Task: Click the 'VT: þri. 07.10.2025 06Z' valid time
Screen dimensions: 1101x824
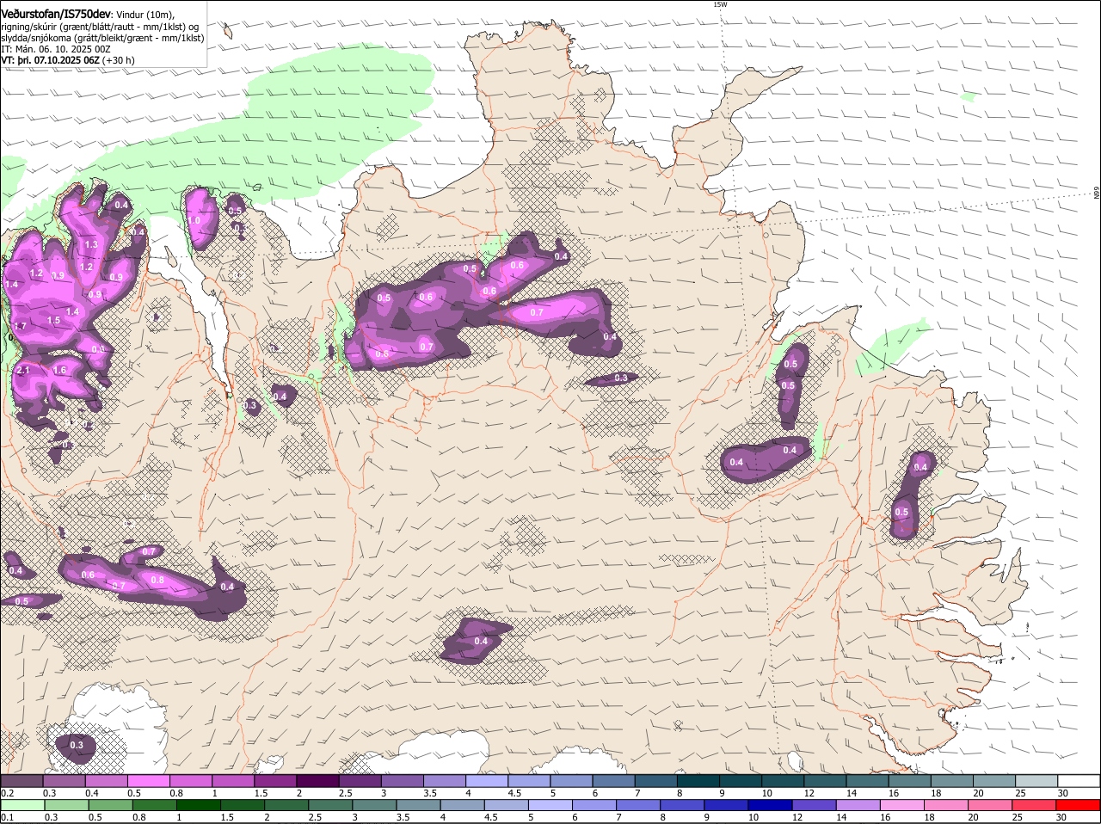Action: pyautogui.click(x=50, y=60)
